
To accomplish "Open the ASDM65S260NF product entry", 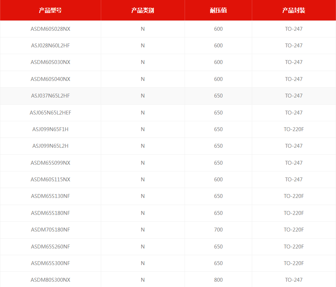I will click(50, 247).
